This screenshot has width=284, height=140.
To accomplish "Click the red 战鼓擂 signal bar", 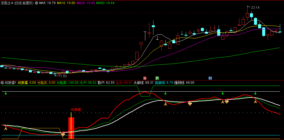I will 71,128.
